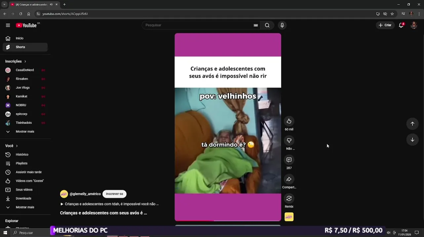
Task: Click the Criar button
Action: point(385,25)
